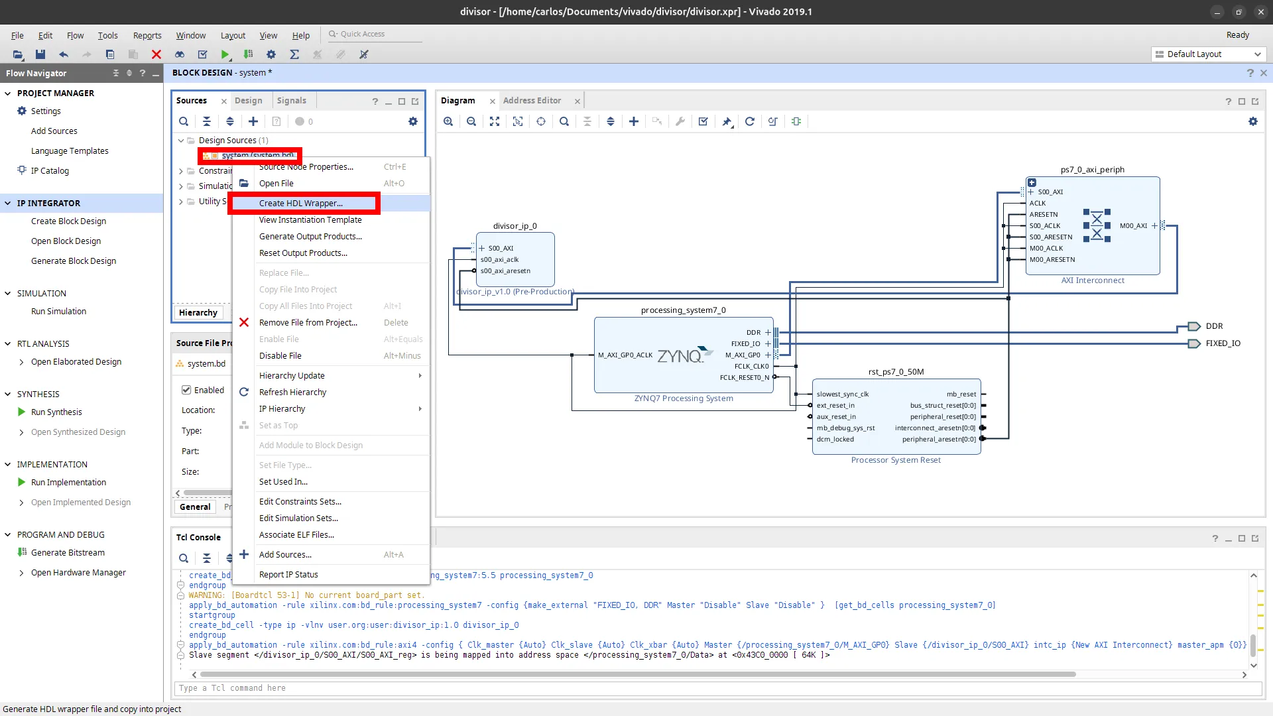1273x716 pixels.
Task: Open the Reports menu
Action: 147,36
